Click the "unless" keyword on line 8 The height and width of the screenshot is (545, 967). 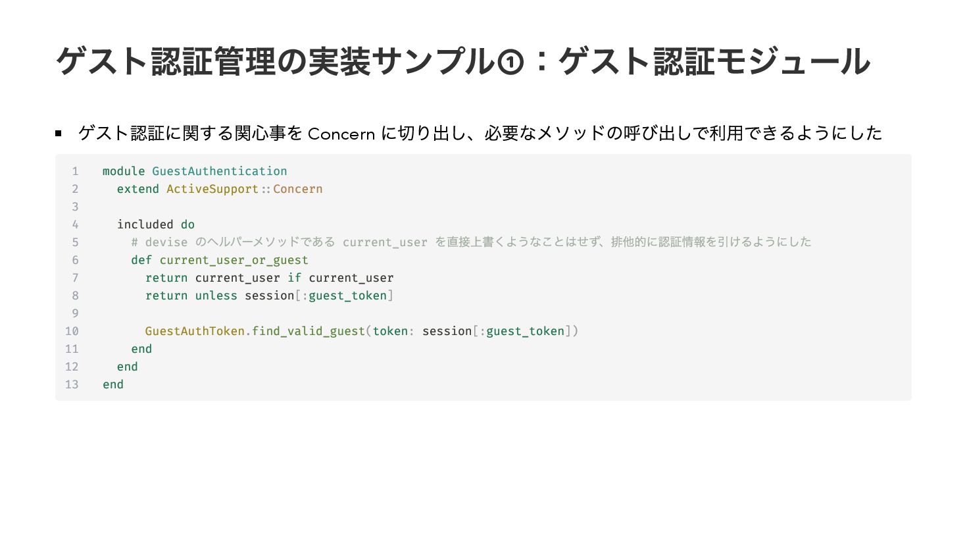pyautogui.click(x=216, y=296)
